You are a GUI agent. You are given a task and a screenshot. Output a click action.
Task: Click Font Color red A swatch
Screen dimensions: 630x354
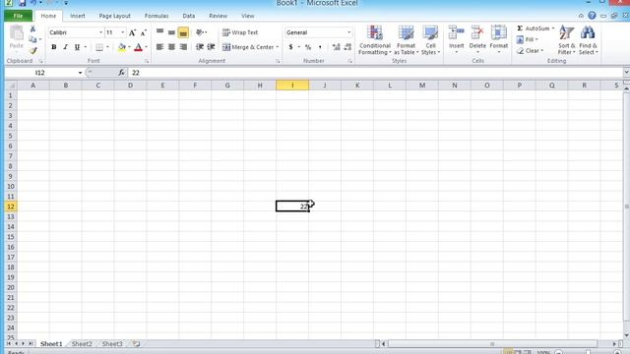[x=138, y=47]
